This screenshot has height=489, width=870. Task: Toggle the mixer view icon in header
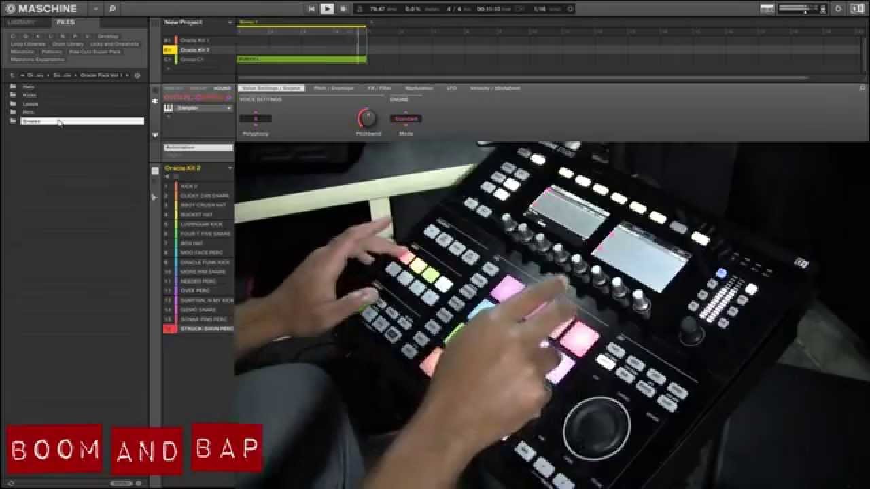767,9
